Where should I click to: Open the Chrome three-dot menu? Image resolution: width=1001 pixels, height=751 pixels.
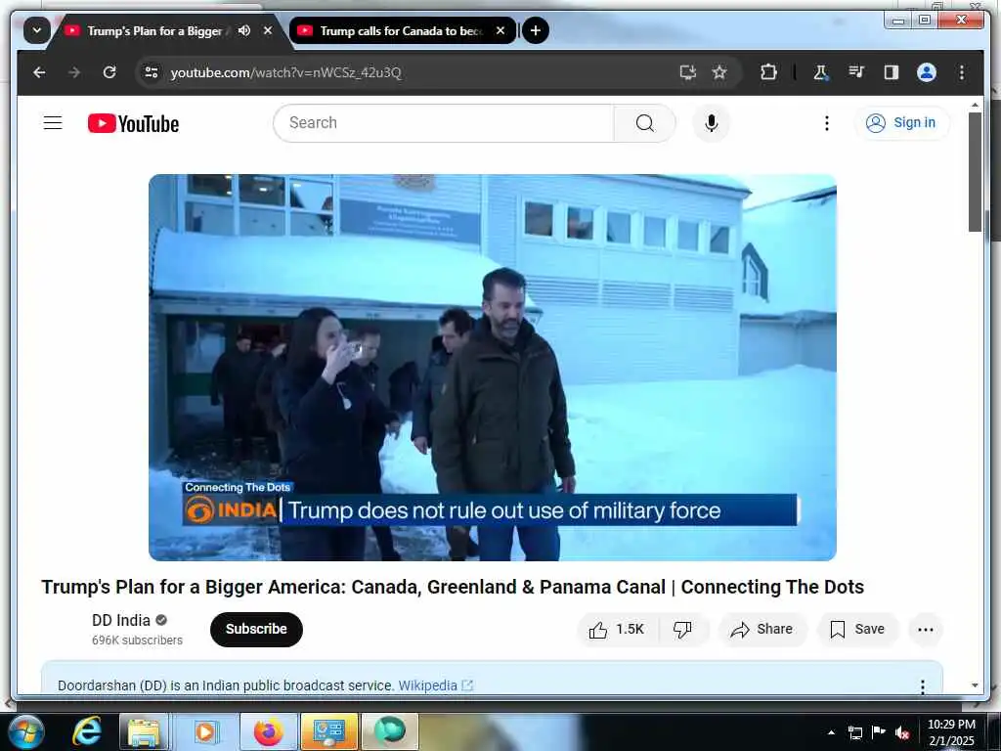point(962,72)
